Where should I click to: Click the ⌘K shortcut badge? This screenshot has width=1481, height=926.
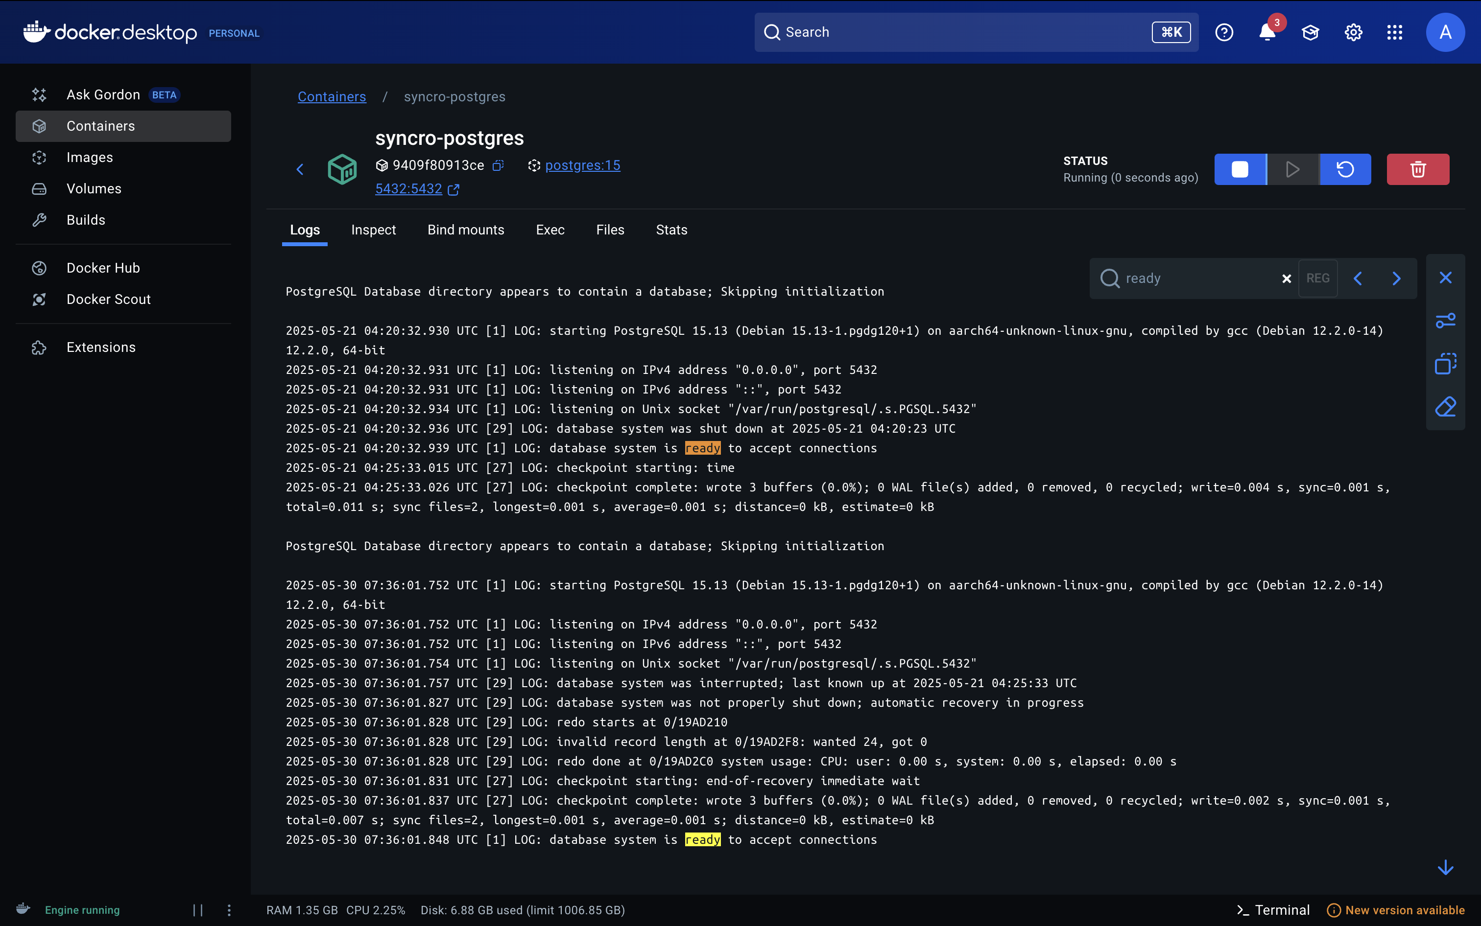click(1171, 32)
